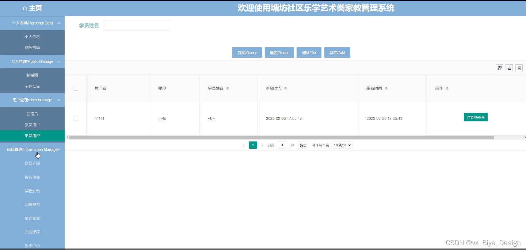This screenshot has width=526, height=250.
Task: Click the horizontal scrollbar right arrow
Action: (x=525, y=137)
